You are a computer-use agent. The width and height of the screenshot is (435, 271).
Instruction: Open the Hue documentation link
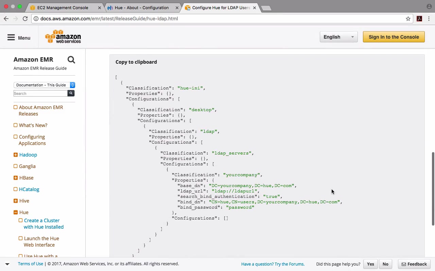(24, 212)
